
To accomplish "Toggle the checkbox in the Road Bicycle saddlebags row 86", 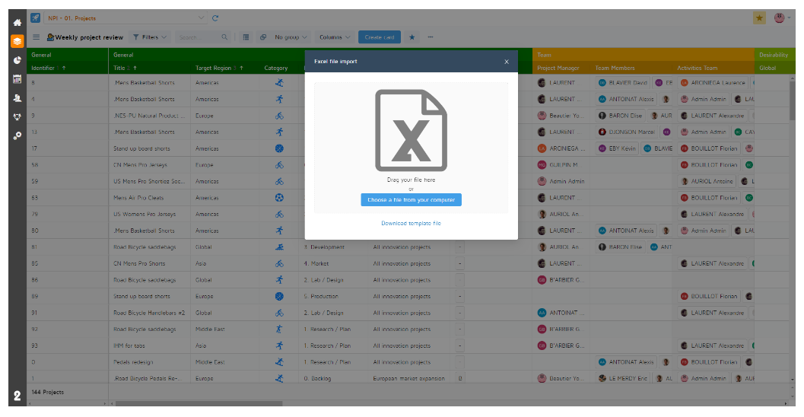I will coord(460,280).
